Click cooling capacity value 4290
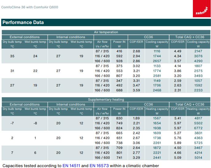This screenshot has height=168, width=211. tap(198, 61)
